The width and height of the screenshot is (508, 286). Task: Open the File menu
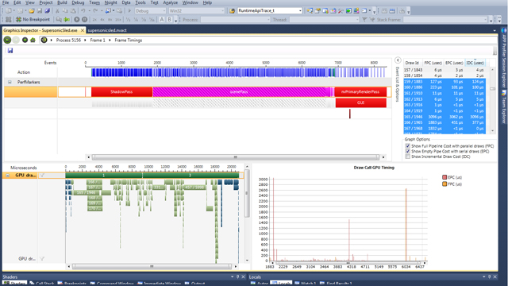point(6,2)
